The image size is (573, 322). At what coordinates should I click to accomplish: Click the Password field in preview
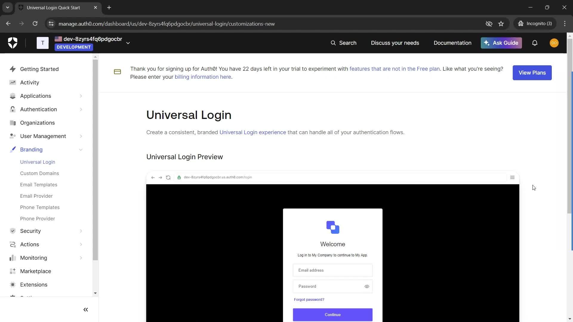click(332, 287)
